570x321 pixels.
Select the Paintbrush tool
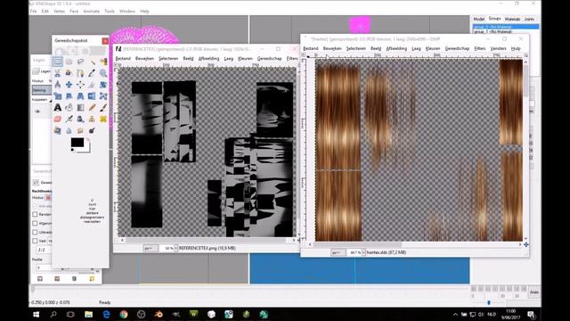click(x=103, y=107)
